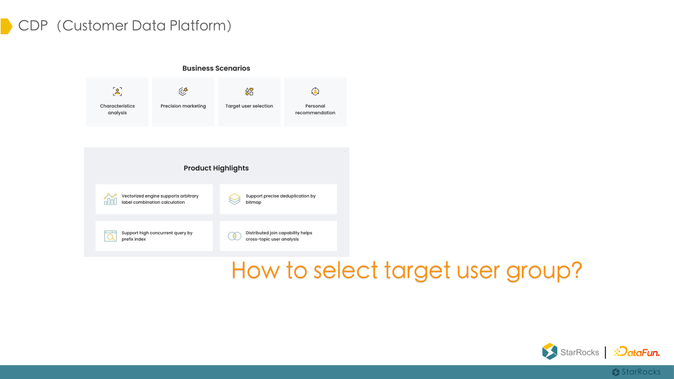Click the 'CDP (Customer Data Platform)' title
Image resolution: width=674 pixels, height=379 pixels.
coord(125,26)
